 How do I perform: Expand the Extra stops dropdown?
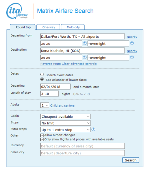tap(65, 130)
